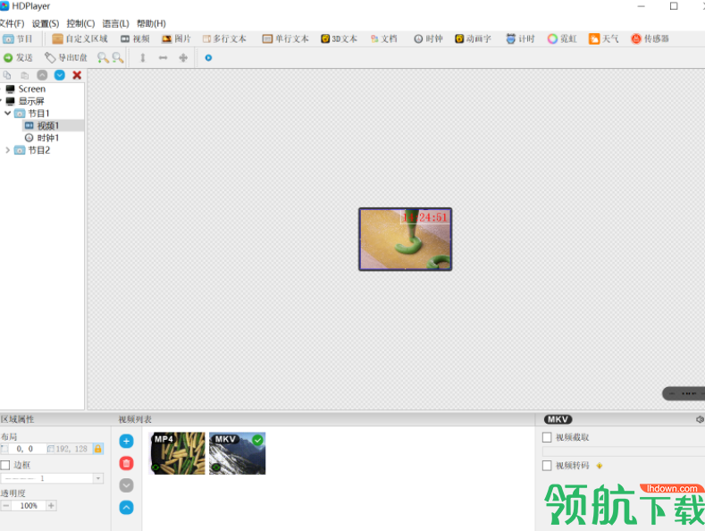
Task: Decrease 透明度 with the minus button
Action: [6, 506]
